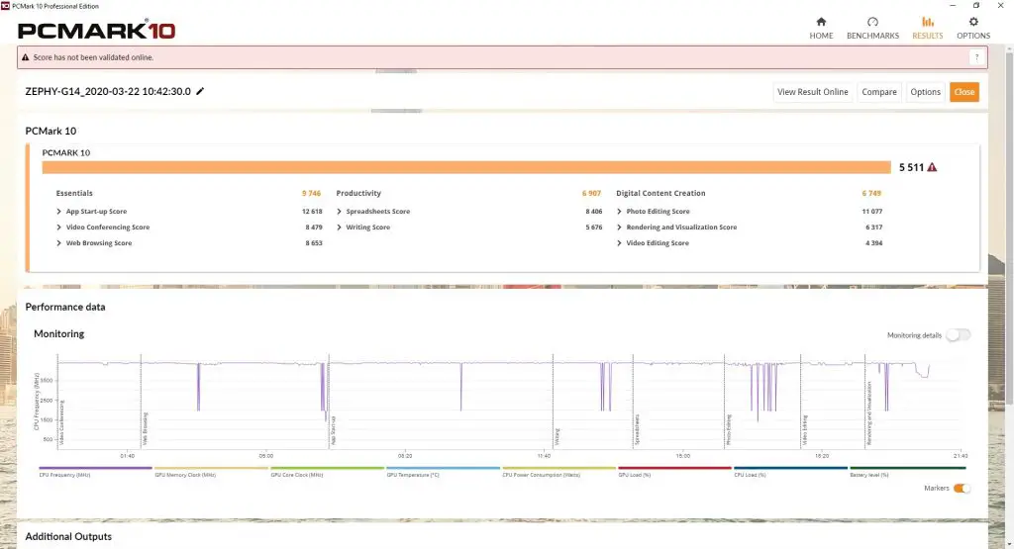
Task: Click PCMark 10 logo in title bar
Action: 5,6
